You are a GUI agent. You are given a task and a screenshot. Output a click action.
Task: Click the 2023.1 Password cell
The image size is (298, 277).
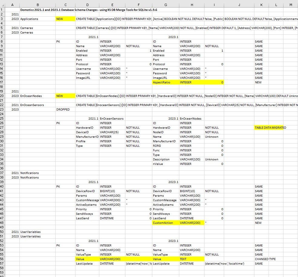166,73
